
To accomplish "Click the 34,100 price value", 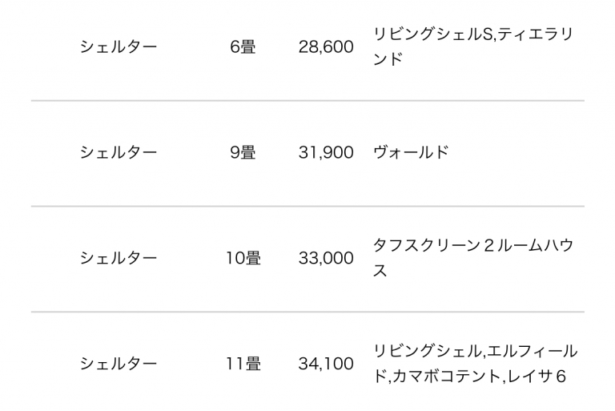I will (325, 365).
